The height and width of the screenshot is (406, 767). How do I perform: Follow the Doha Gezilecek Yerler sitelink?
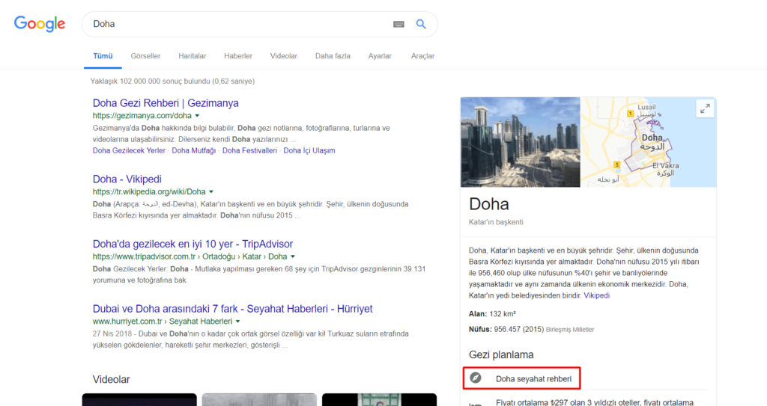(129, 150)
